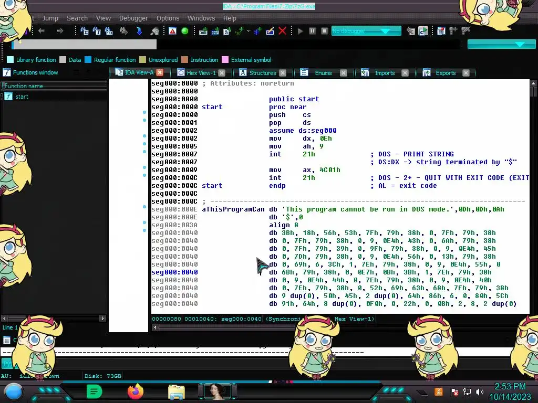This screenshot has height=403, width=538.
Task: Click the IDA view vertical scrollbar up arrow
Action: click(x=533, y=83)
